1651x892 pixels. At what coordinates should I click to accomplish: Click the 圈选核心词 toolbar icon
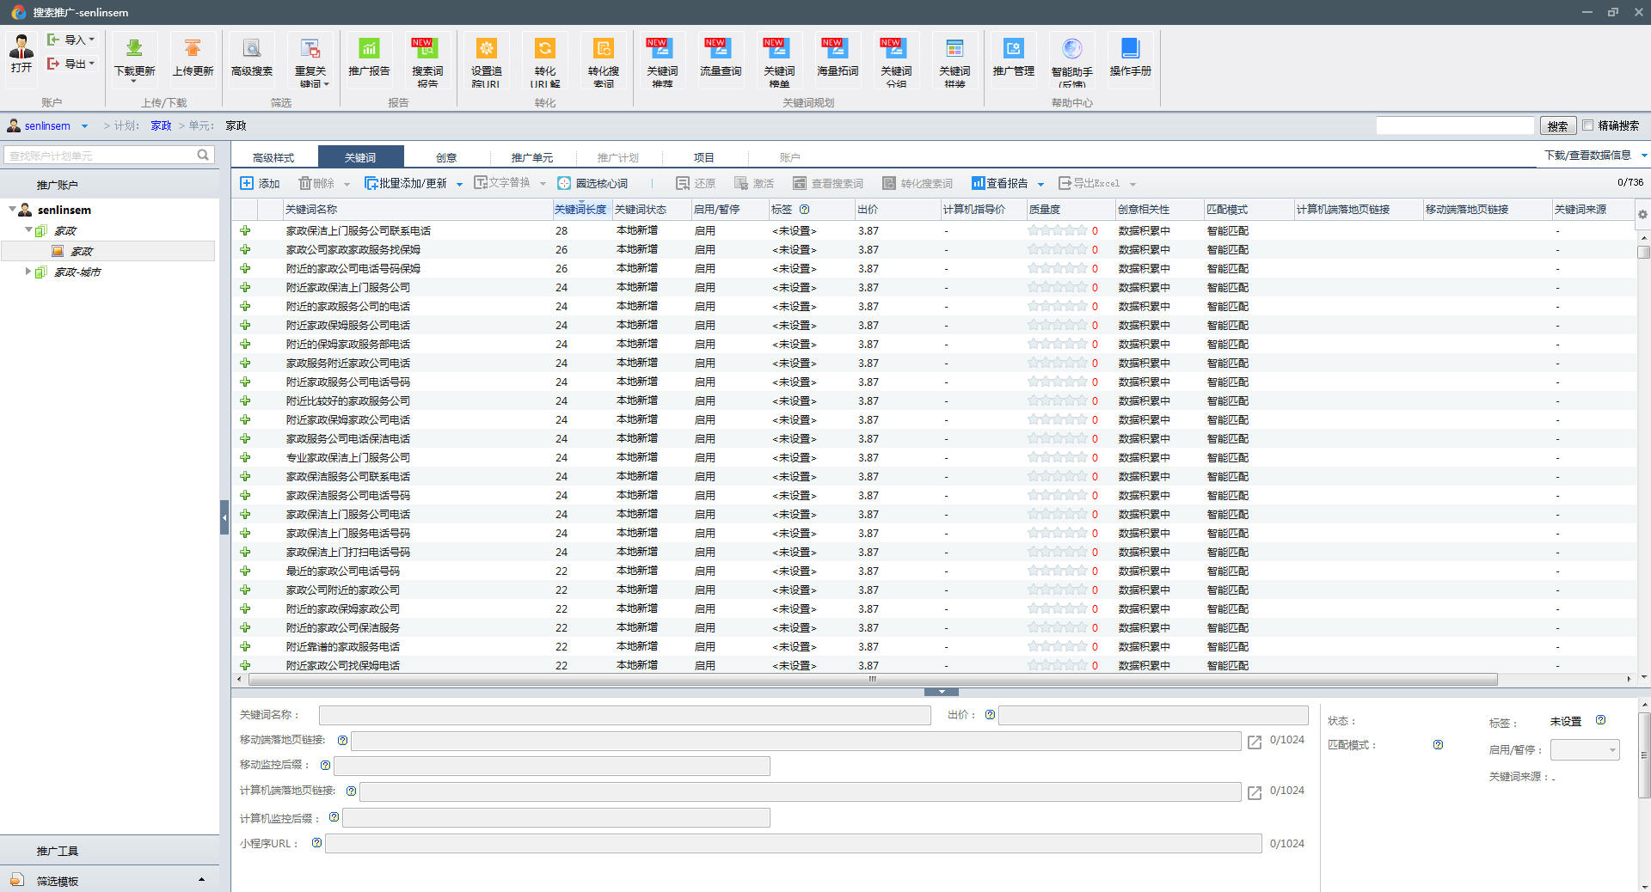click(x=564, y=184)
